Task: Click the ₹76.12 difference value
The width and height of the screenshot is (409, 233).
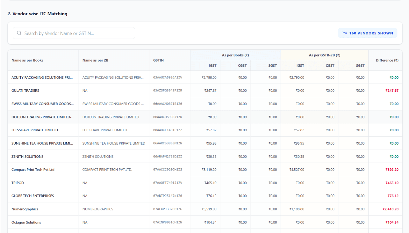Action: 393,196
